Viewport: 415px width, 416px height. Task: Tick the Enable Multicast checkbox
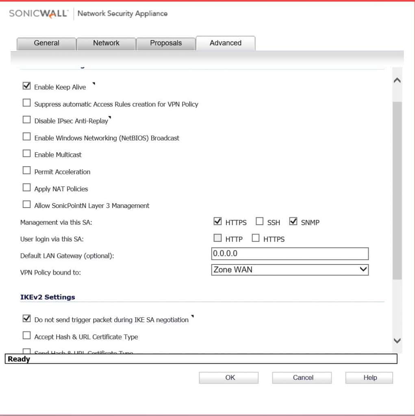tap(26, 154)
